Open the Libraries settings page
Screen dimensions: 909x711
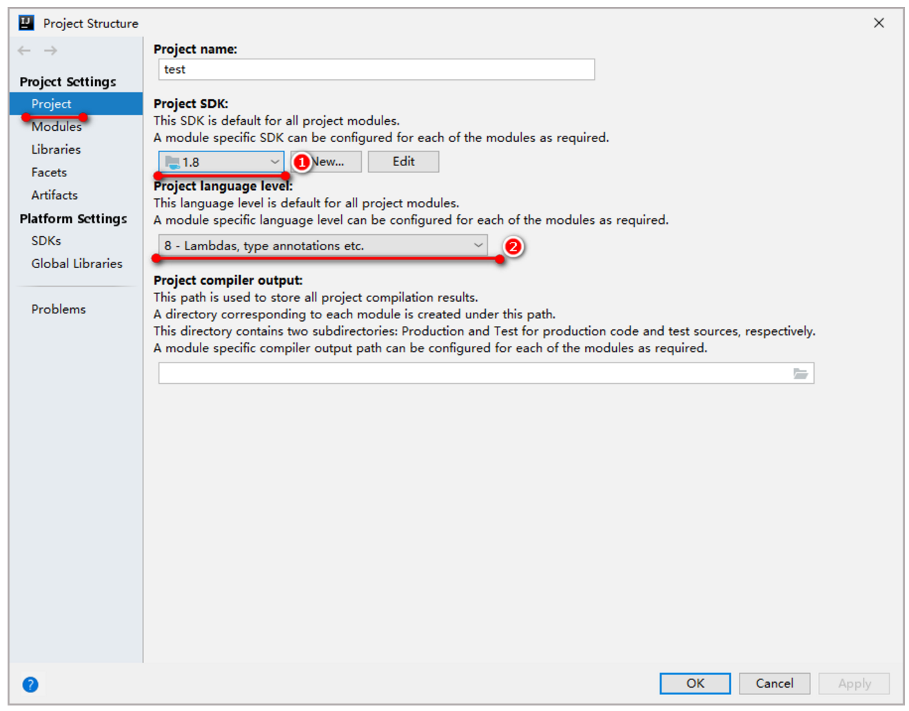pos(56,150)
